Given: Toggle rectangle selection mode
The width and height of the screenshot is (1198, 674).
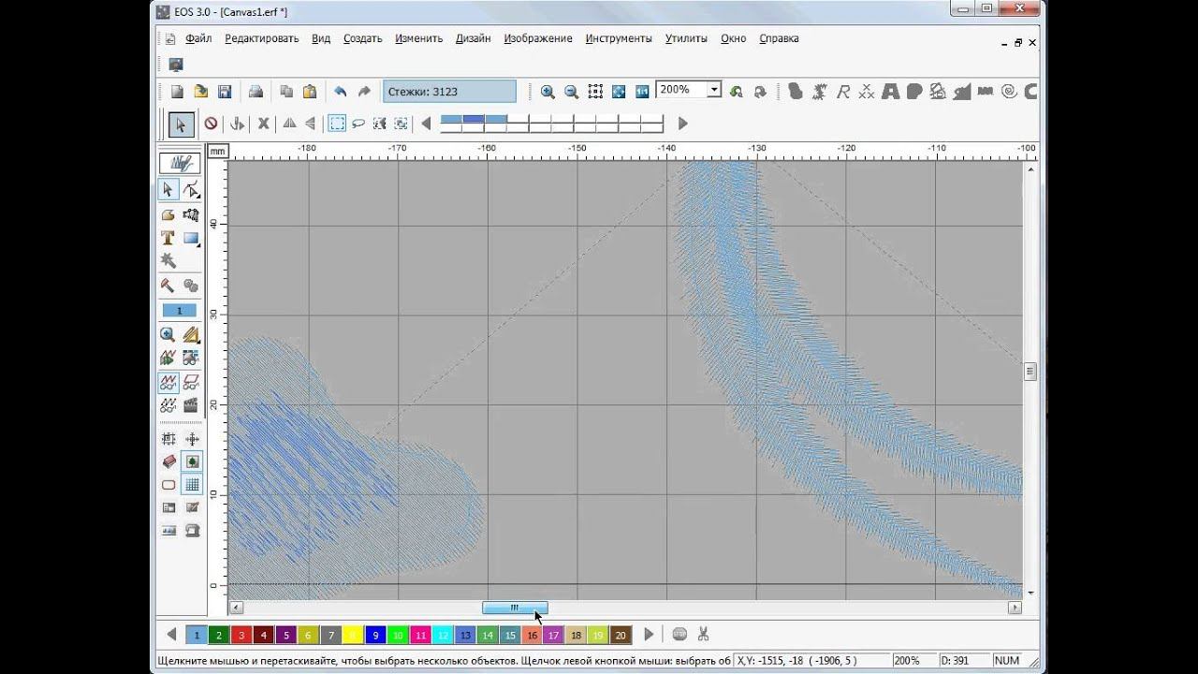Looking at the screenshot, I should 336,124.
